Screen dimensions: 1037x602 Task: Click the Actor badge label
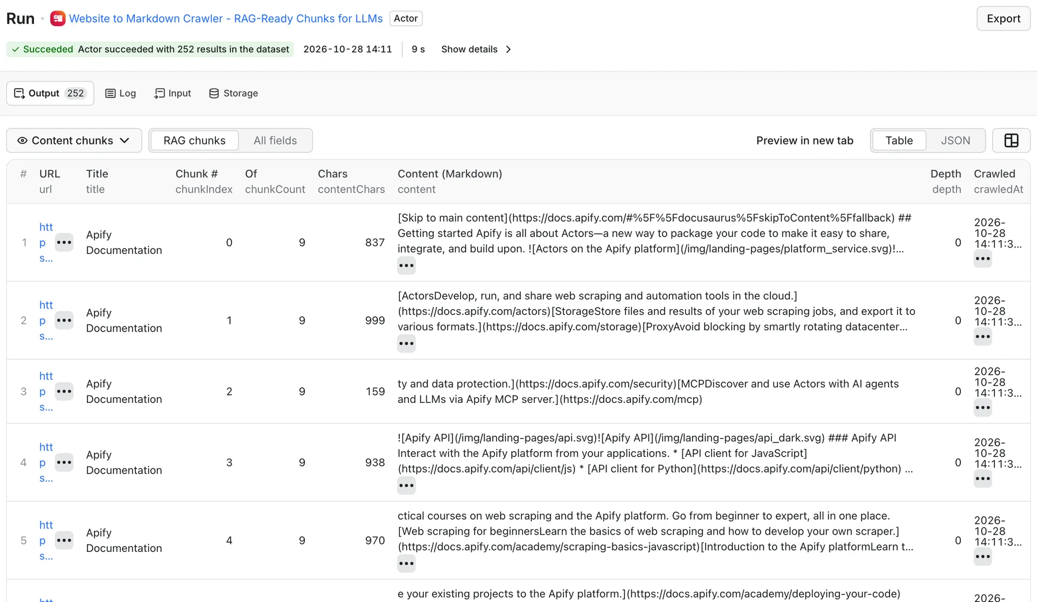406,18
